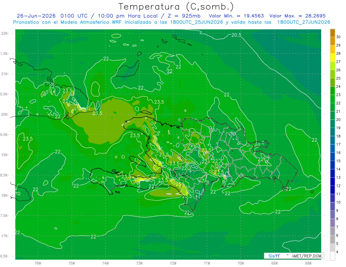This screenshot has height=267, width=346.
Task: Click the purple legend swatch between 7 and 8
Action: [332, 223]
